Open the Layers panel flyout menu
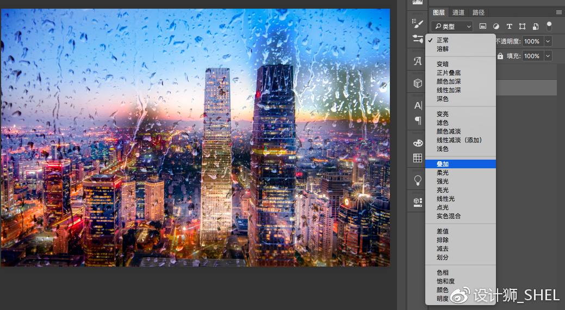The image size is (565, 310). [x=559, y=12]
